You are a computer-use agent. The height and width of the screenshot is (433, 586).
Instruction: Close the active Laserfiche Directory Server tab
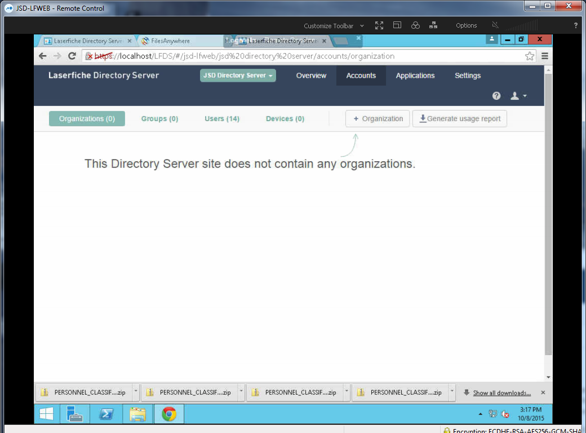click(324, 41)
